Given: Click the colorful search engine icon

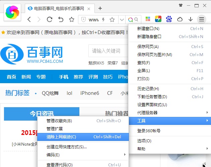Looking at the screenshot, I should (130, 20).
